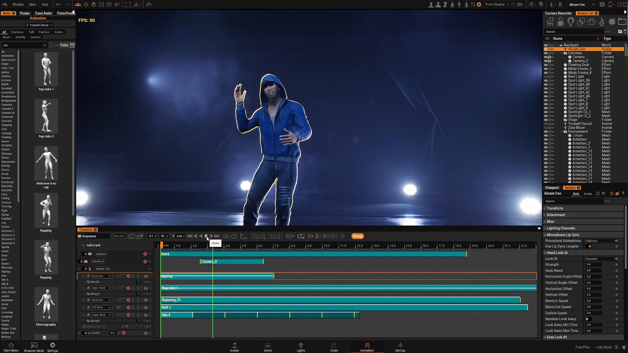628x353 pixels.
Task: Open Full Body layer dropdown
Action: click(x=101, y=308)
